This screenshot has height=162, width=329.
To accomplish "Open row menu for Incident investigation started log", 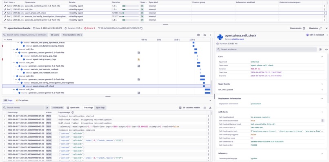I will pyautogui.click(x=208, y=116).
